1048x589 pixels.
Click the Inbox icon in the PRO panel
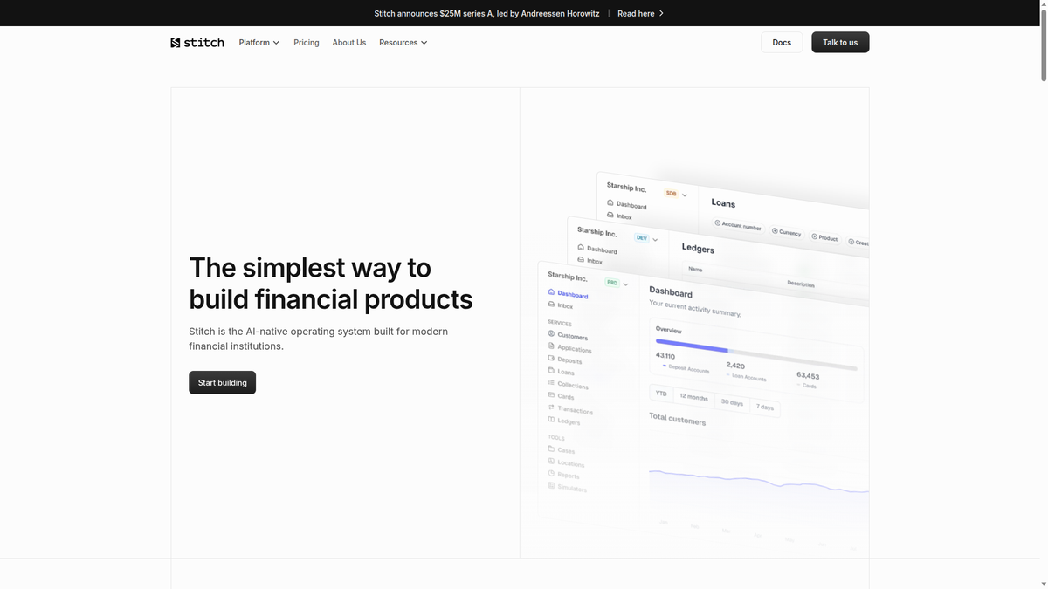tap(551, 305)
